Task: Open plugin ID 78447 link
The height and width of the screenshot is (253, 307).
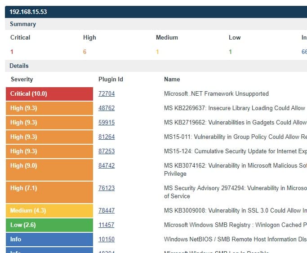Action: point(107,211)
